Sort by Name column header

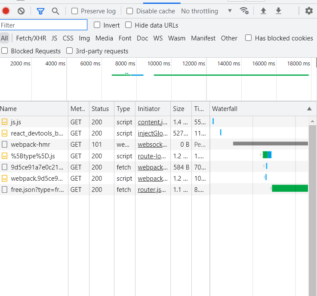tap(34, 109)
